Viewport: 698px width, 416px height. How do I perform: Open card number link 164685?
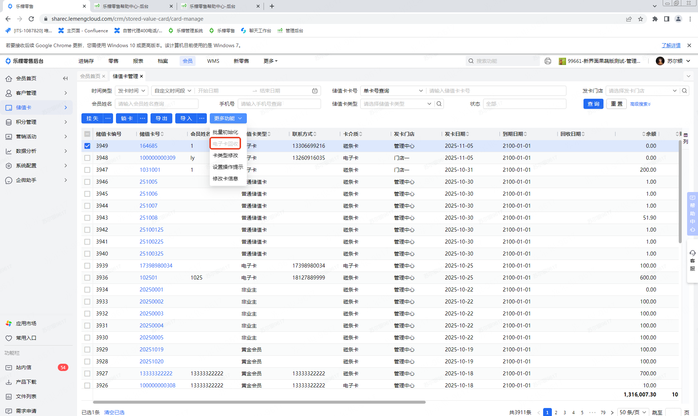click(x=148, y=146)
